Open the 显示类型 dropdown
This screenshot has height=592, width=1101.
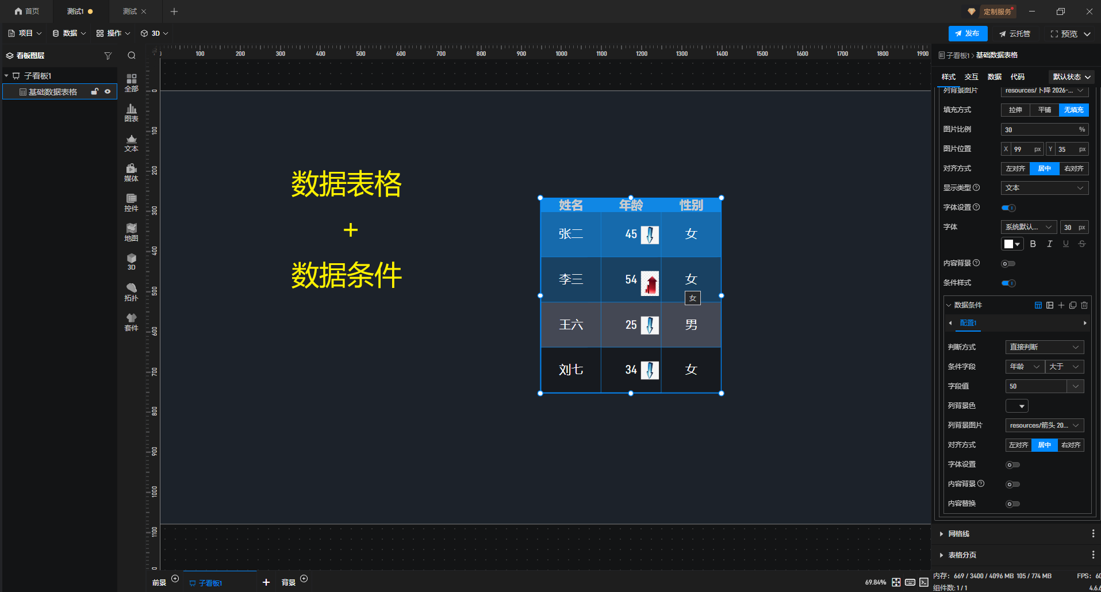click(1044, 188)
